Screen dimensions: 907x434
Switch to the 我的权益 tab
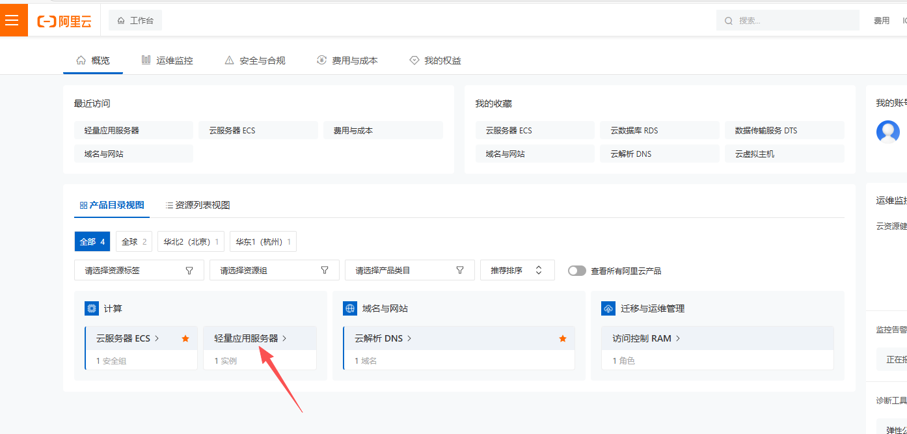point(435,61)
